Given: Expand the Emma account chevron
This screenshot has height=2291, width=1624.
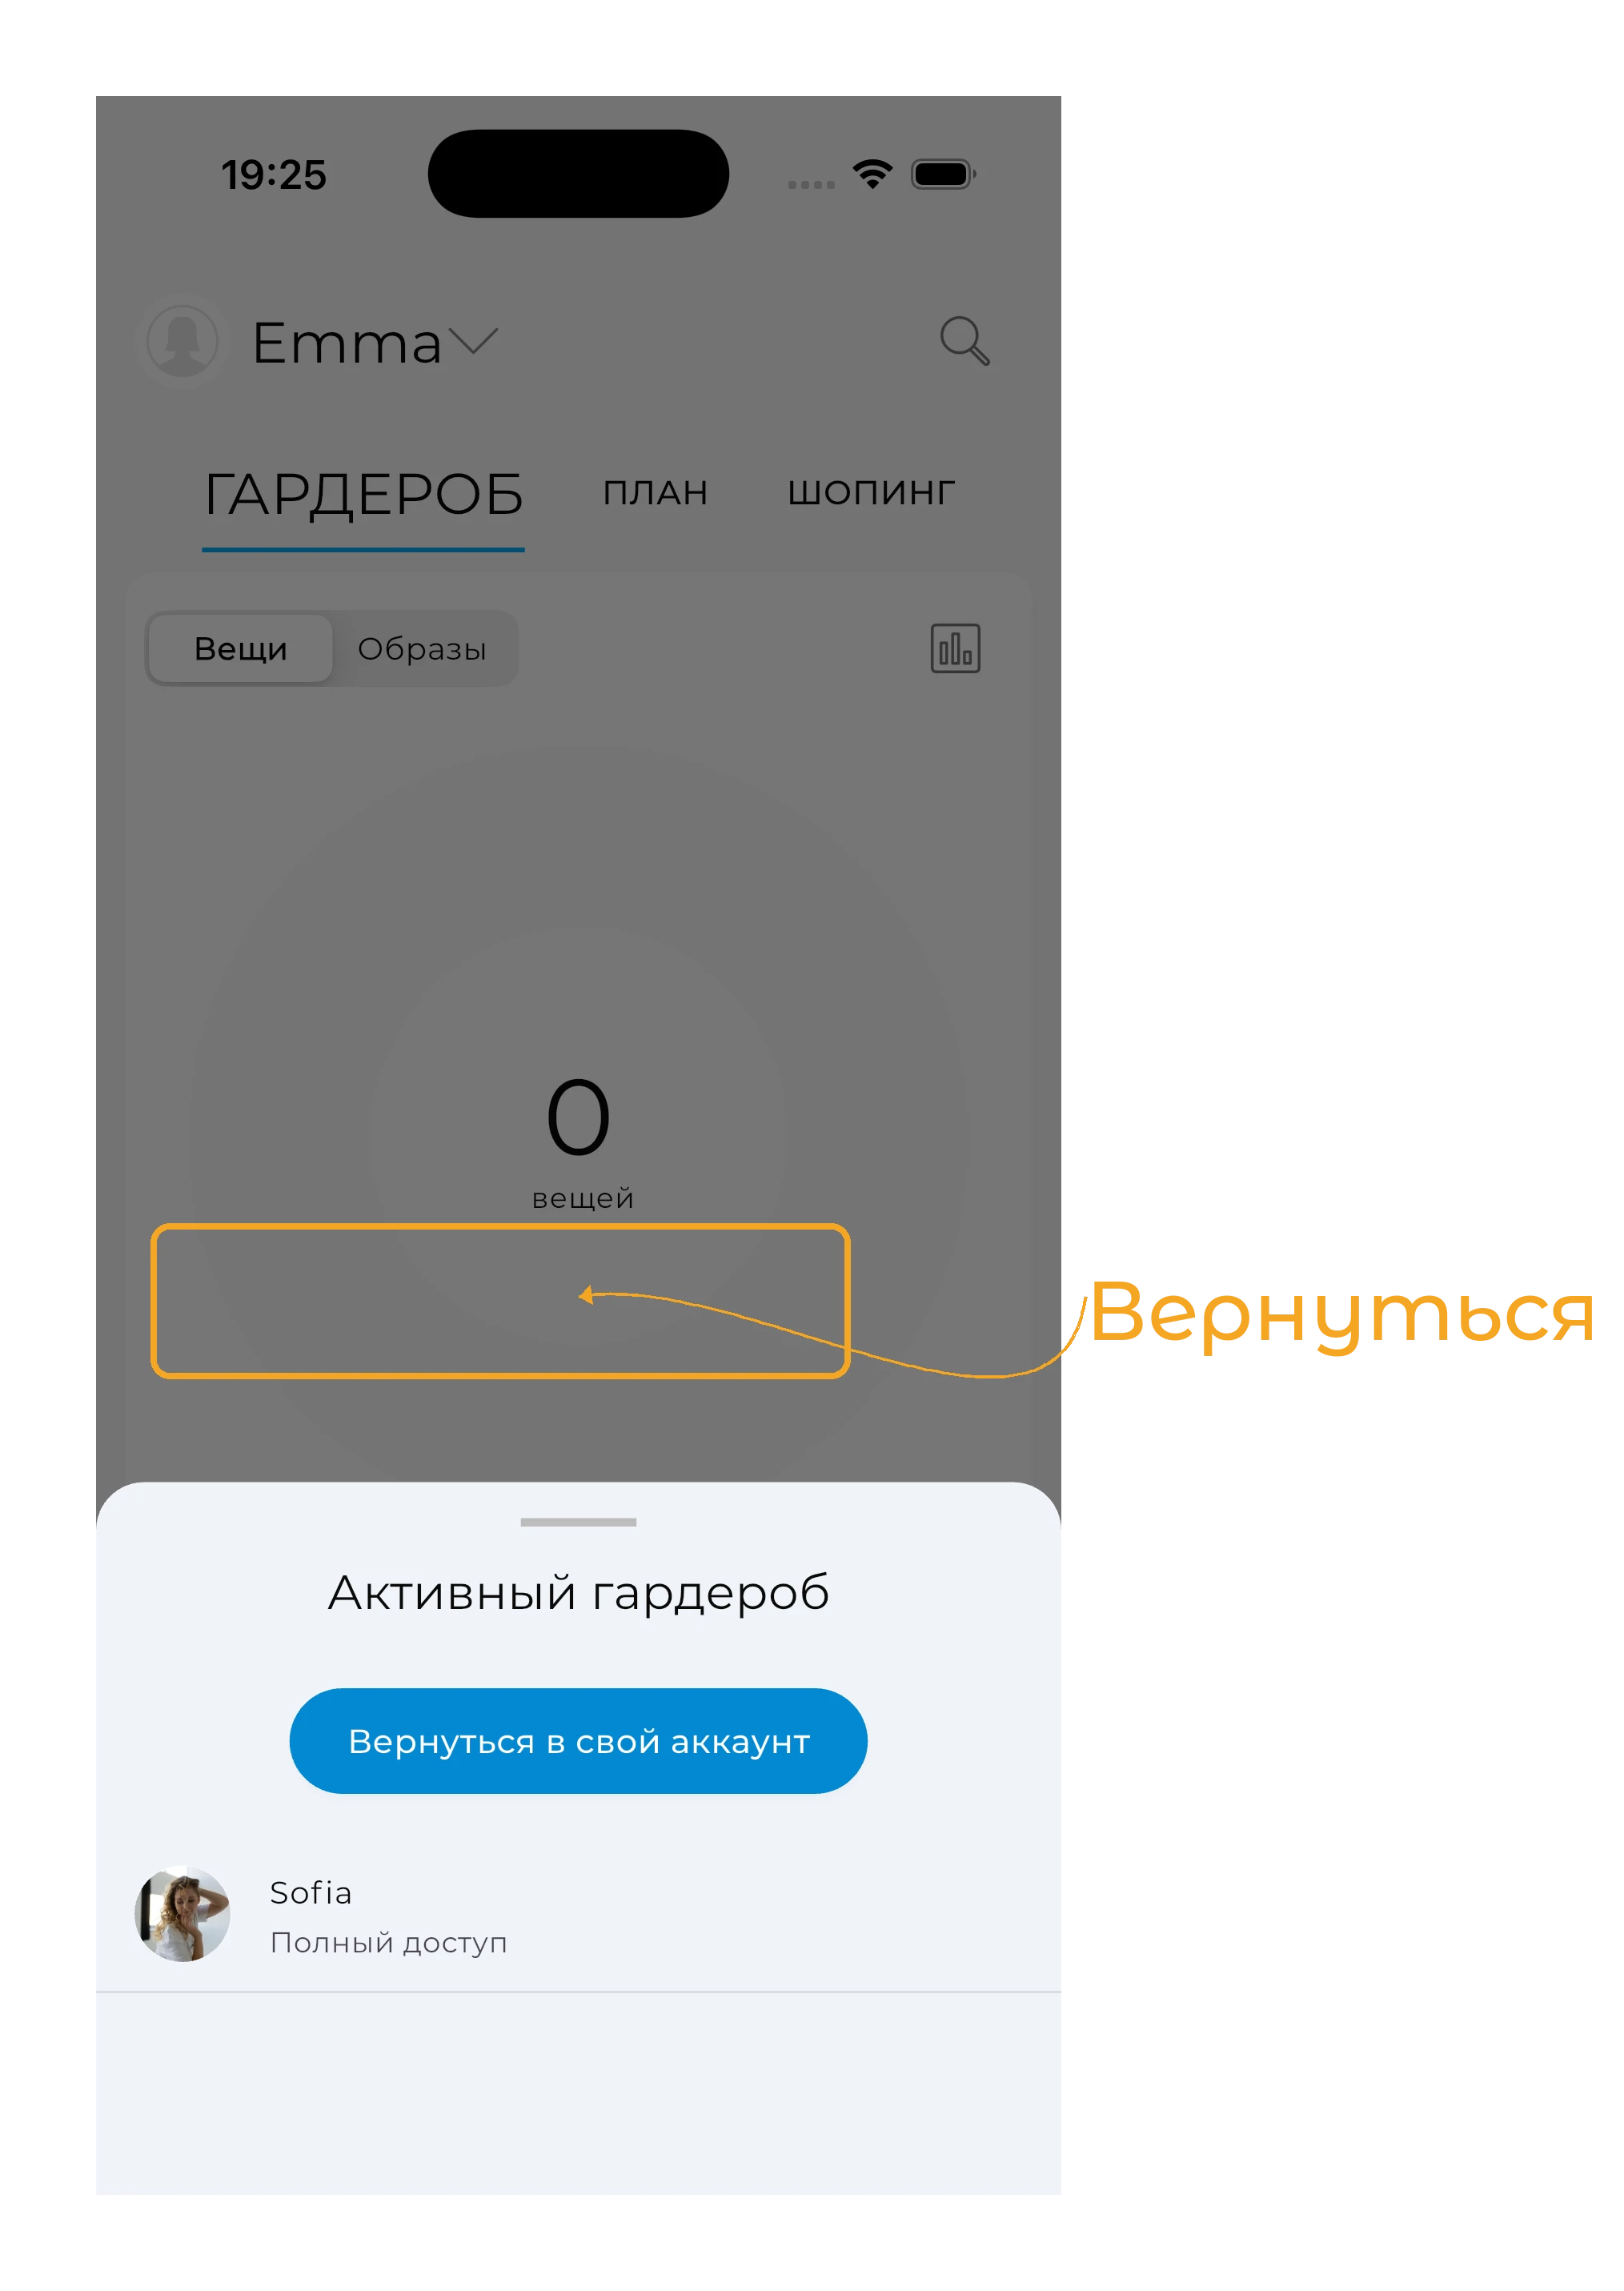Looking at the screenshot, I should (x=473, y=342).
